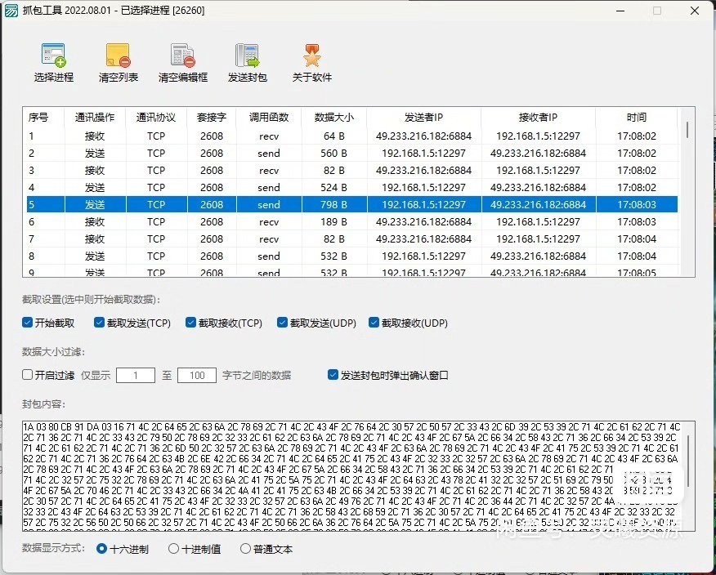
Task: Click sender IP cell in row 1
Action: coord(423,136)
